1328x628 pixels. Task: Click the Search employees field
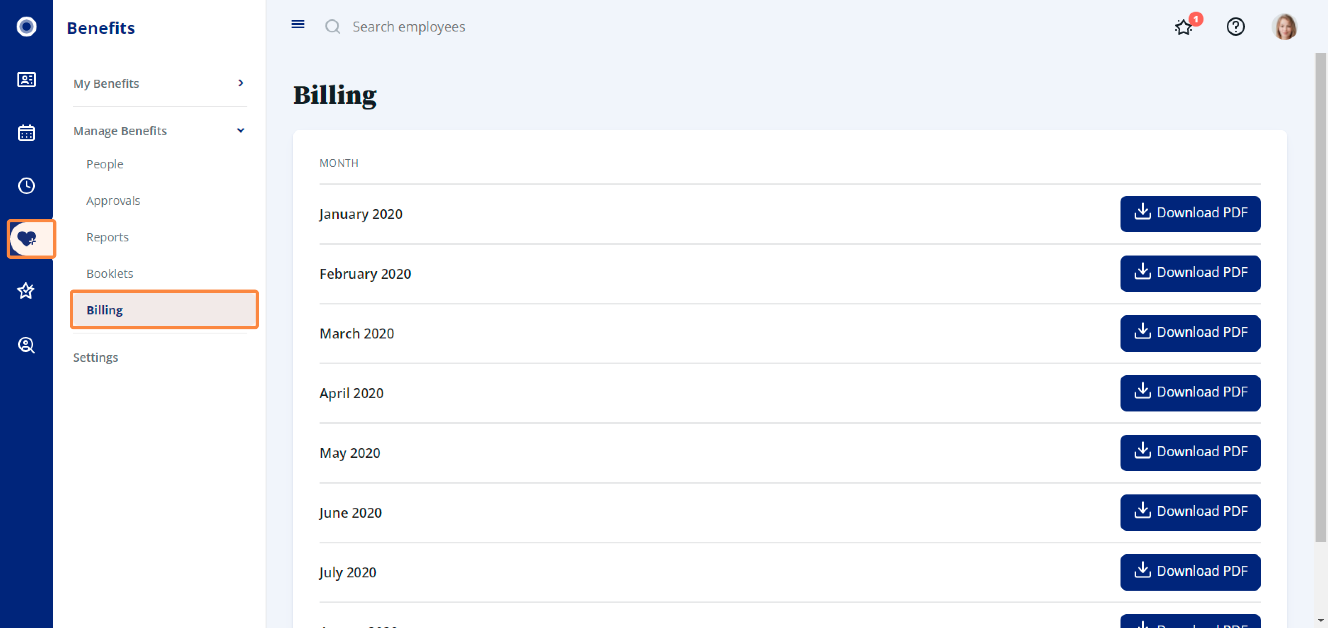click(409, 26)
